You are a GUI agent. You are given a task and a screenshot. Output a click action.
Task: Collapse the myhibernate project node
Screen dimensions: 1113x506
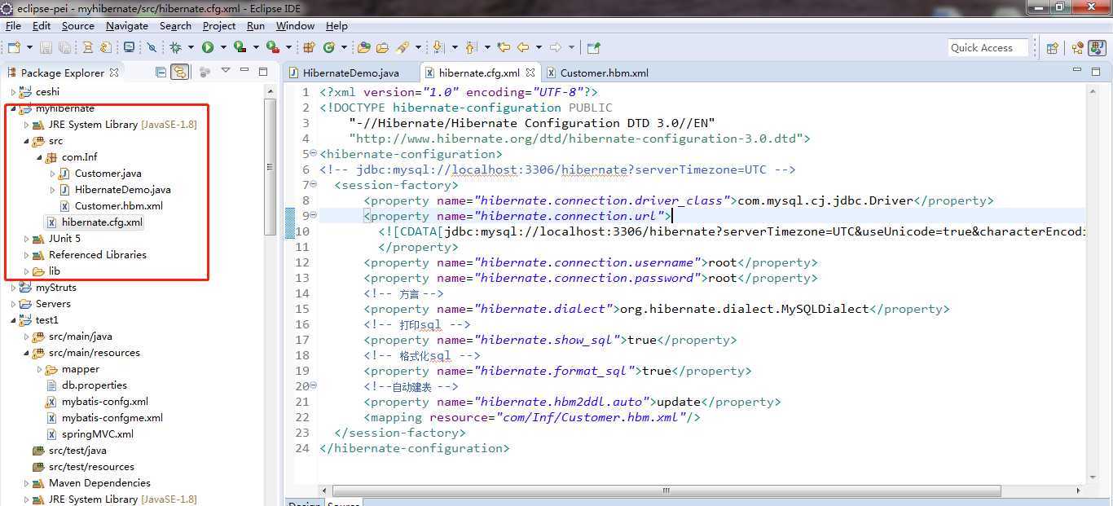click(x=13, y=108)
